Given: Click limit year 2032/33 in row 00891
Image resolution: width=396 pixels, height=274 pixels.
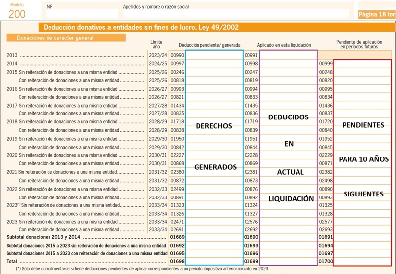Looking at the screenshot, I should (158, 197).
